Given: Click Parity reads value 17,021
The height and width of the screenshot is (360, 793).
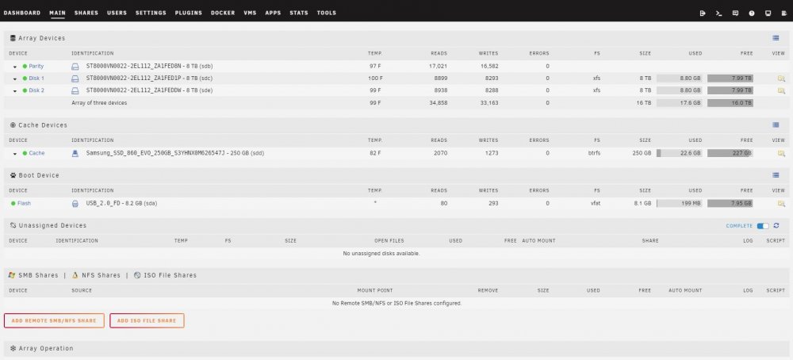Looking at the screenshot, I should pos(438,67).
